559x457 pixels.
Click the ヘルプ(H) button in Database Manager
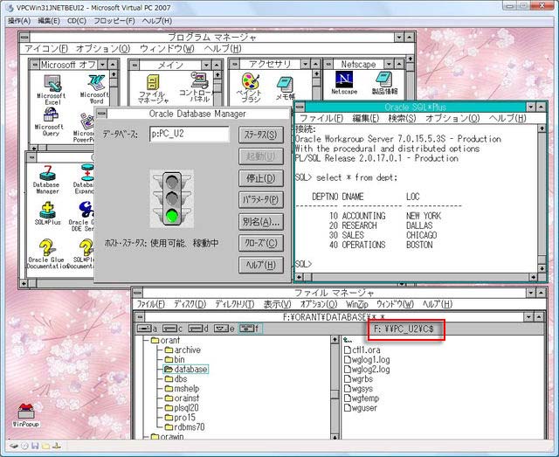260,265
